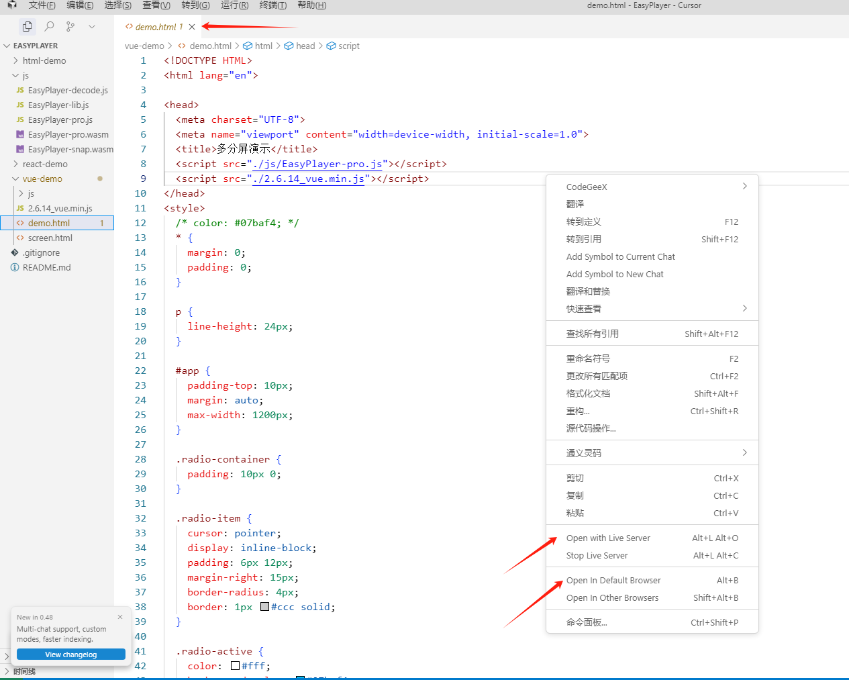This screenshot has height=680, width=849.
Task: Click the HTML icon beside demo.html in sidebar
Action: pos(19,223)
